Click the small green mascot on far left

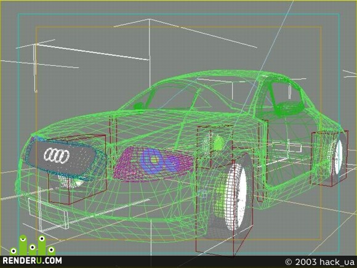(x=13, y=251)
